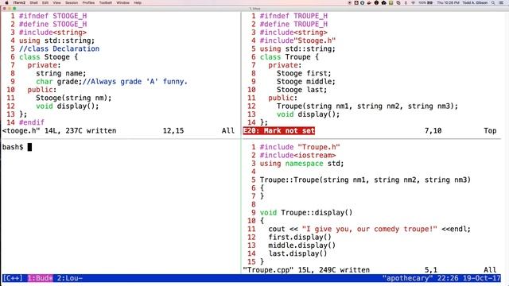Open the Profiles menu
The width and height of the screenshot is (509, 286).
coord(88,2)
